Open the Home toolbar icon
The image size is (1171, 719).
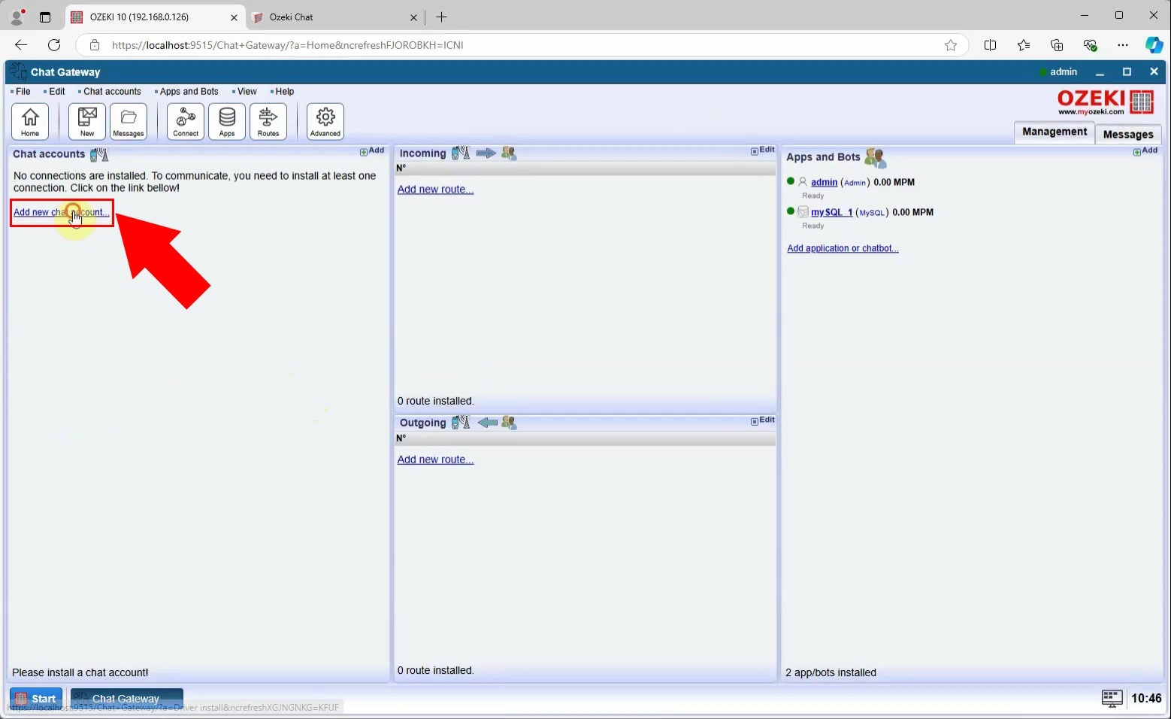[x=30, y=121]
